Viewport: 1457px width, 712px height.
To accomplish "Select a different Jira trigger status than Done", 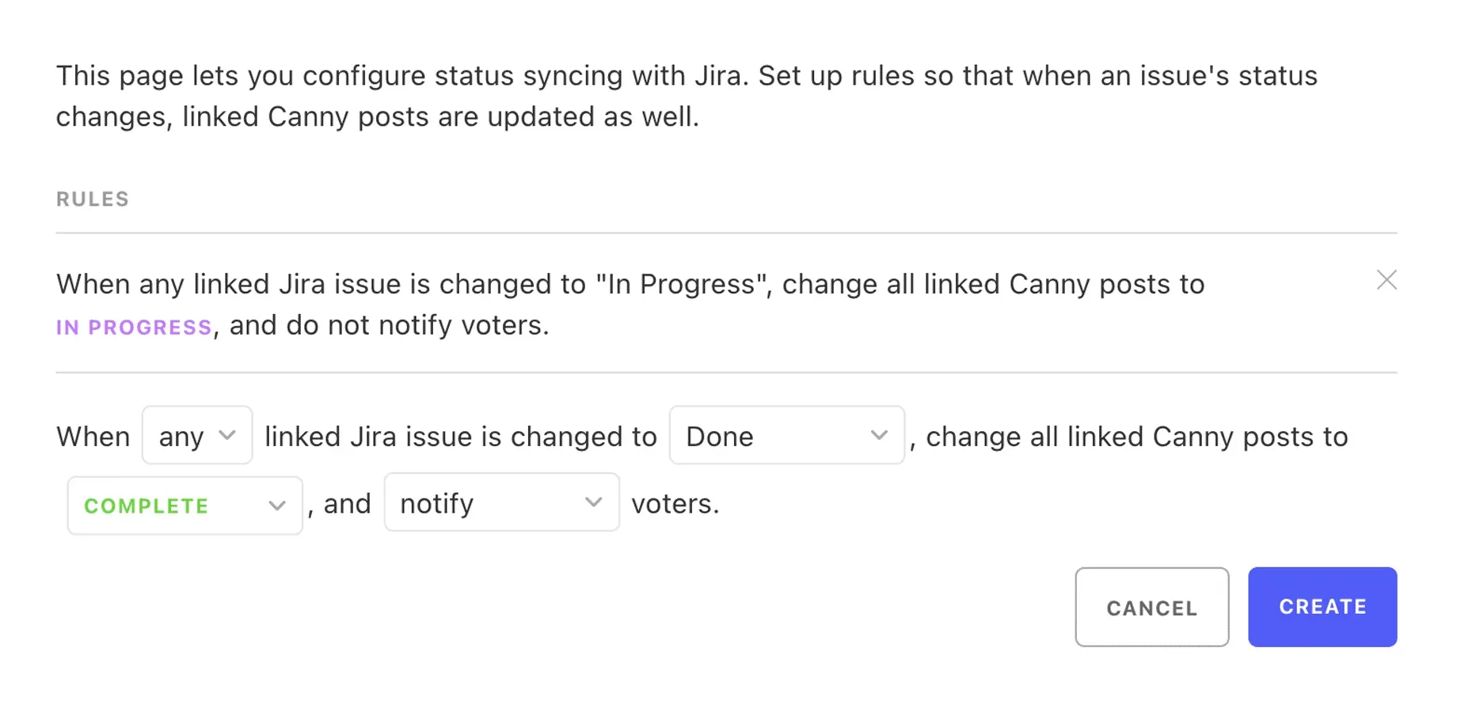I will coord(787,435).
